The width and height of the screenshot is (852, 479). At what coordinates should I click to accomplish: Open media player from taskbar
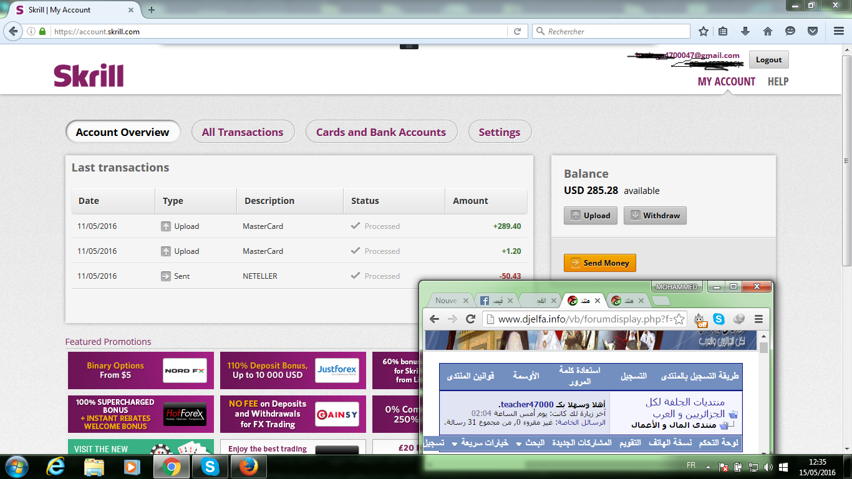pyautogui.click(x=132, y=467)
